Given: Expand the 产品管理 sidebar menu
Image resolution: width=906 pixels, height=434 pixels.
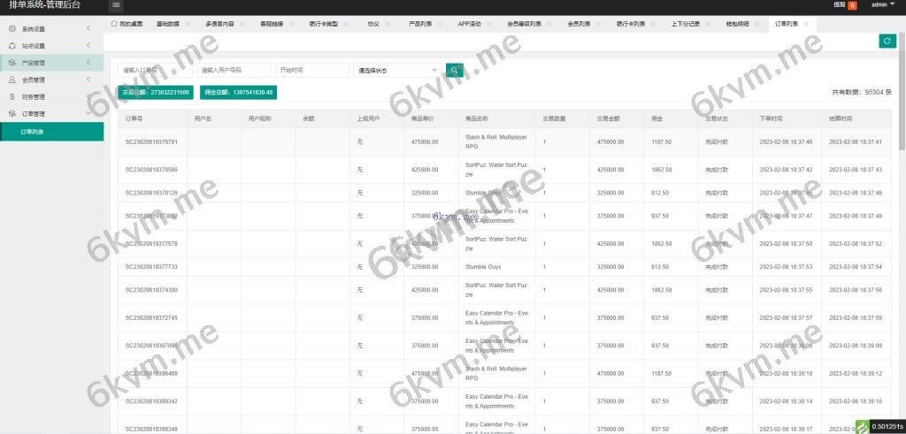Looking at the screenshot, I should point(51,63).
